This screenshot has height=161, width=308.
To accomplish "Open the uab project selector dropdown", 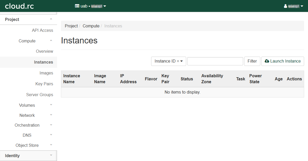I will 90,6.
